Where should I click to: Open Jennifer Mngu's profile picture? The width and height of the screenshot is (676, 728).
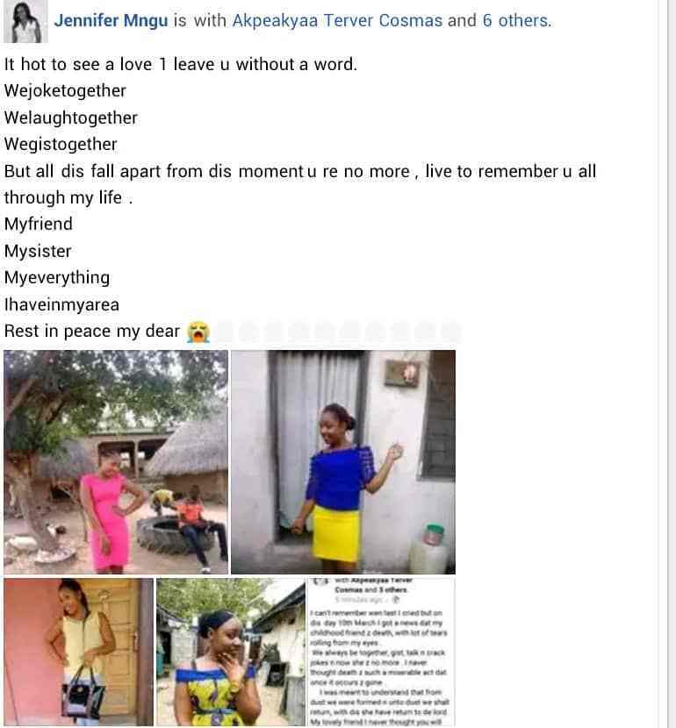pyautogui.click(x=25, y=21)
